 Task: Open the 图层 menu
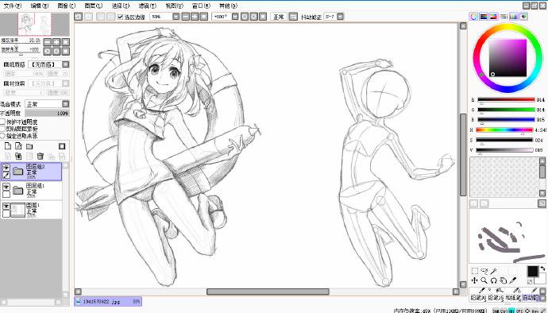[94, 6]
